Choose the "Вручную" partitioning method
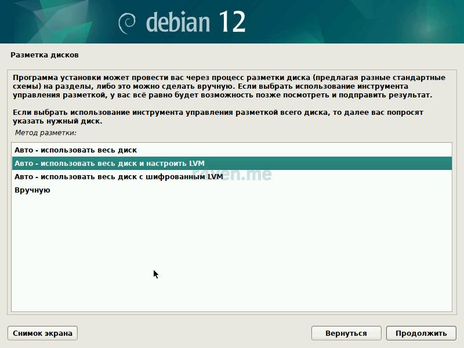464x348 pixels. 32,190
